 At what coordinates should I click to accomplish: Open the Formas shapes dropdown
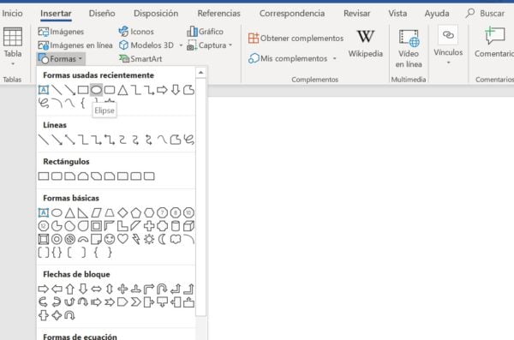(61, 59)
